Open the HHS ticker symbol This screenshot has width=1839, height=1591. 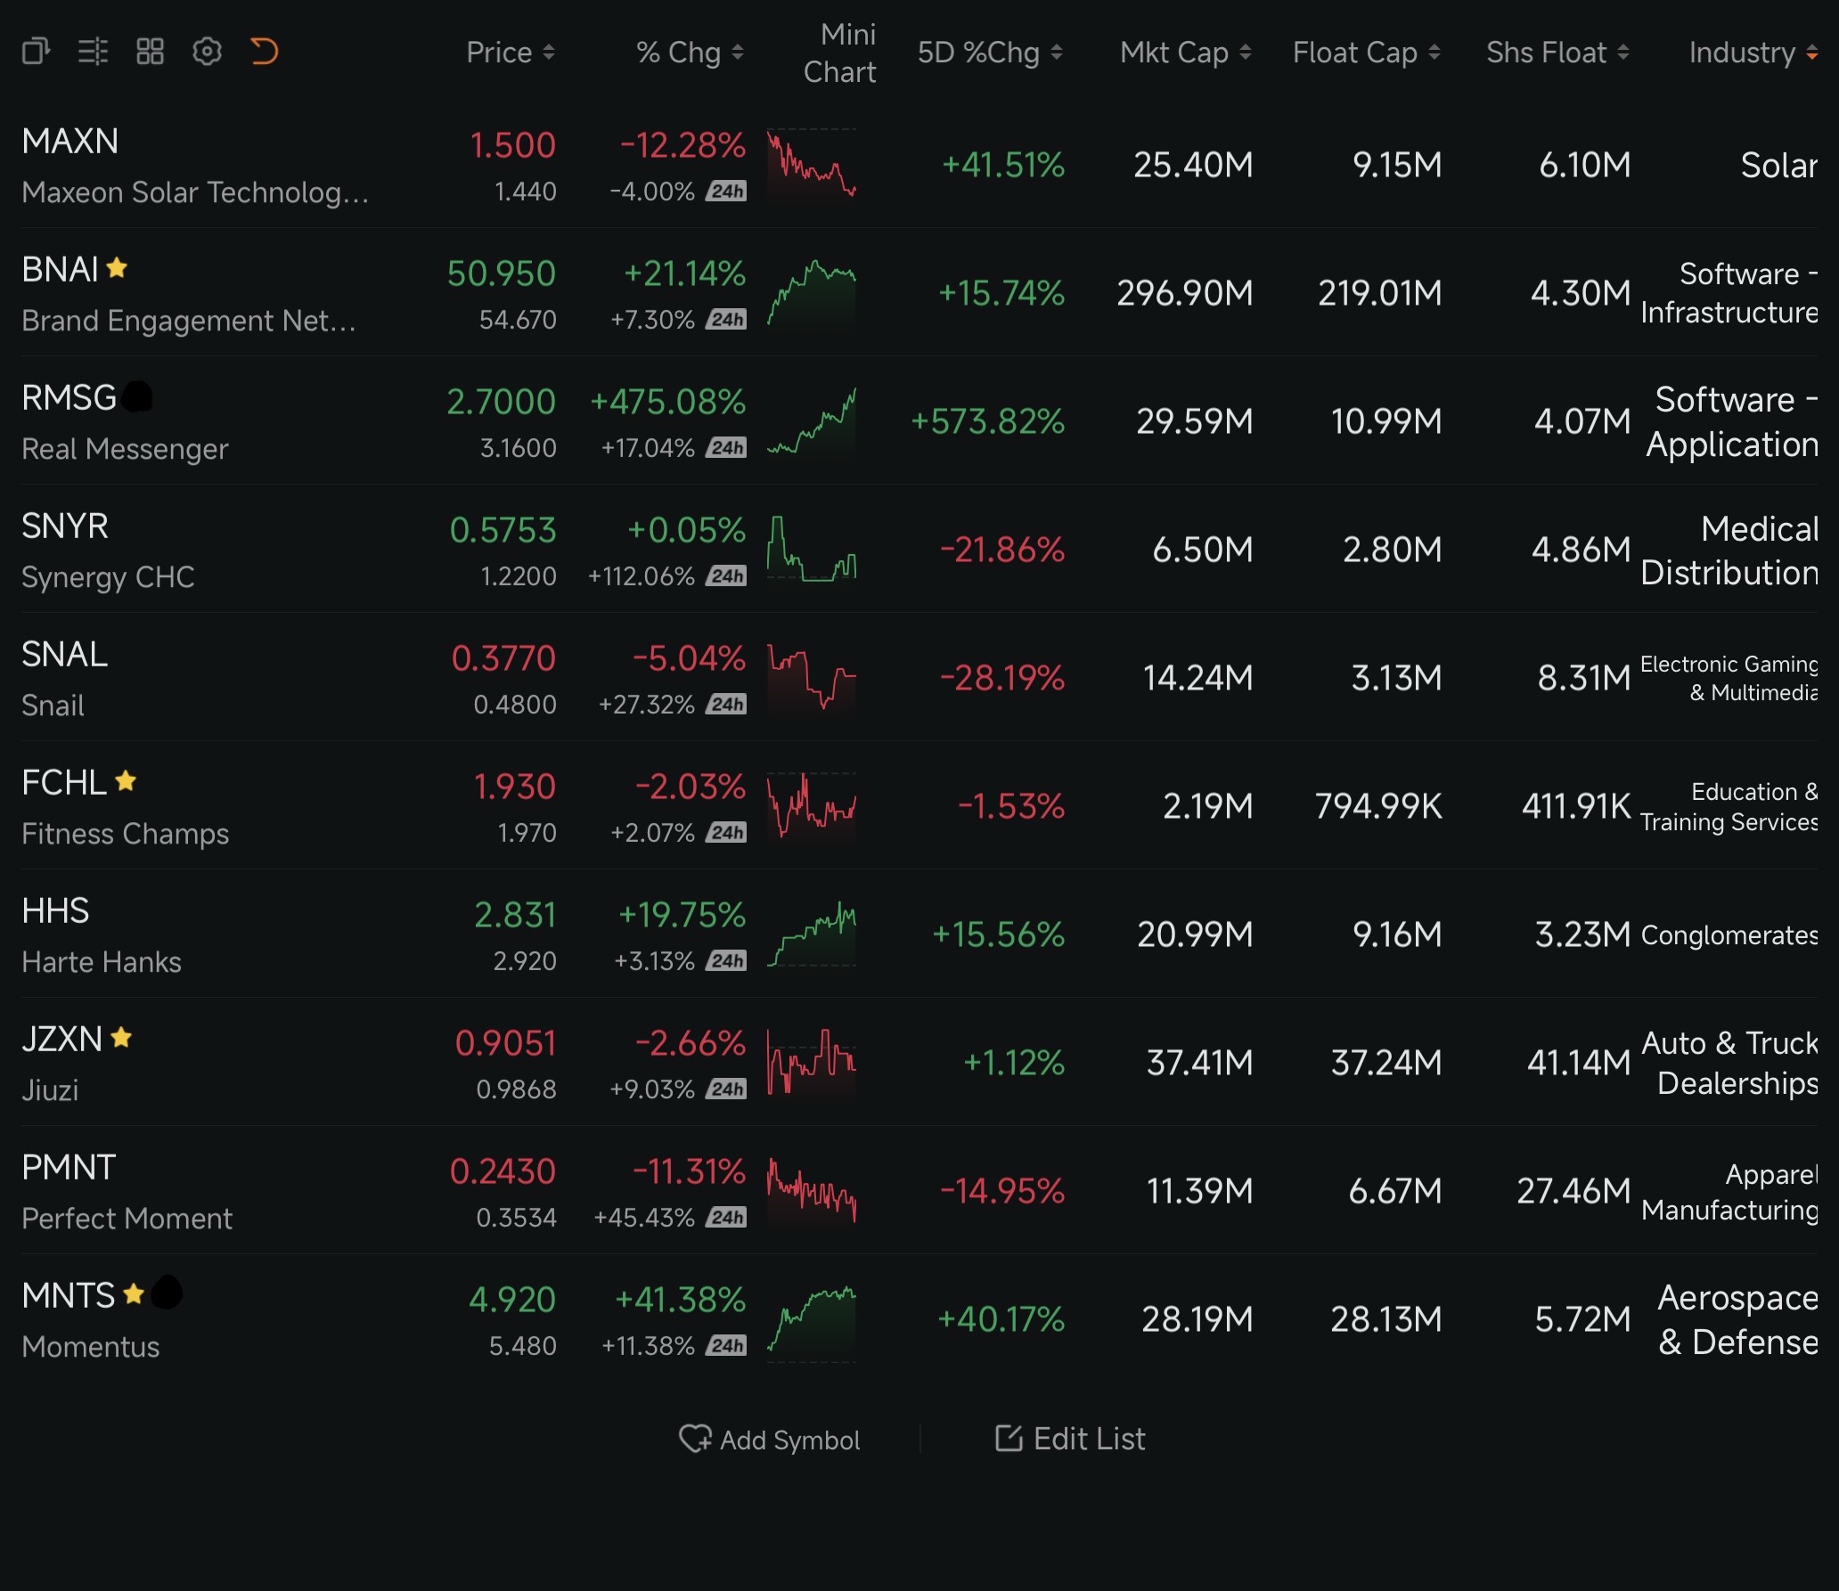pos(55,910)
